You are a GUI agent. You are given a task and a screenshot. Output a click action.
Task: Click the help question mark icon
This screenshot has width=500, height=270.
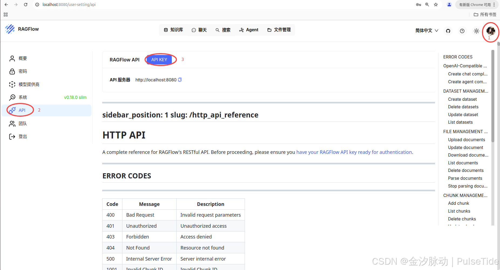tap(462, 31)
